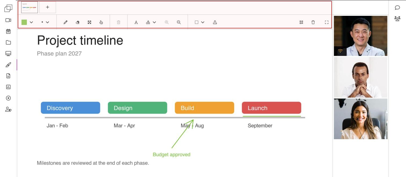
Task: Click the red Launch phase box
Action: (x=271, y=108)
